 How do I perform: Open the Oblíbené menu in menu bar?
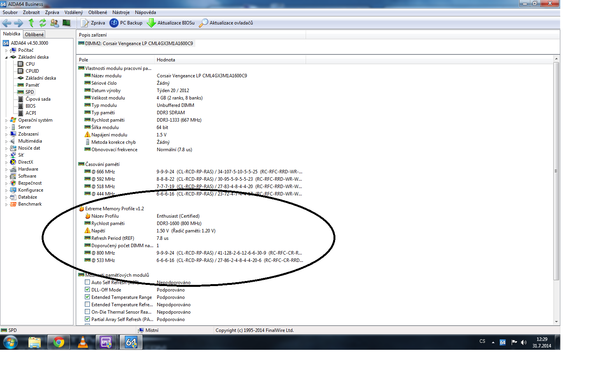pyautogui.click(x=98, y=12)
